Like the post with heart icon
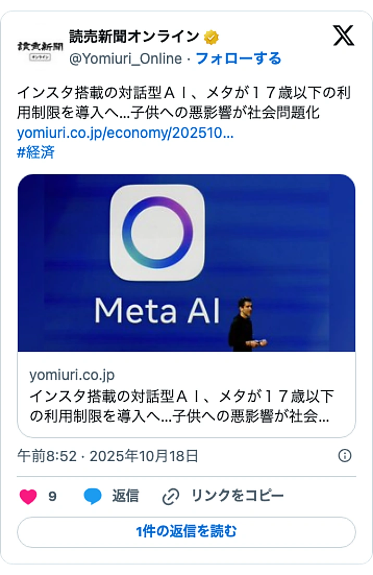373x575 pixels. coord(28,496)
